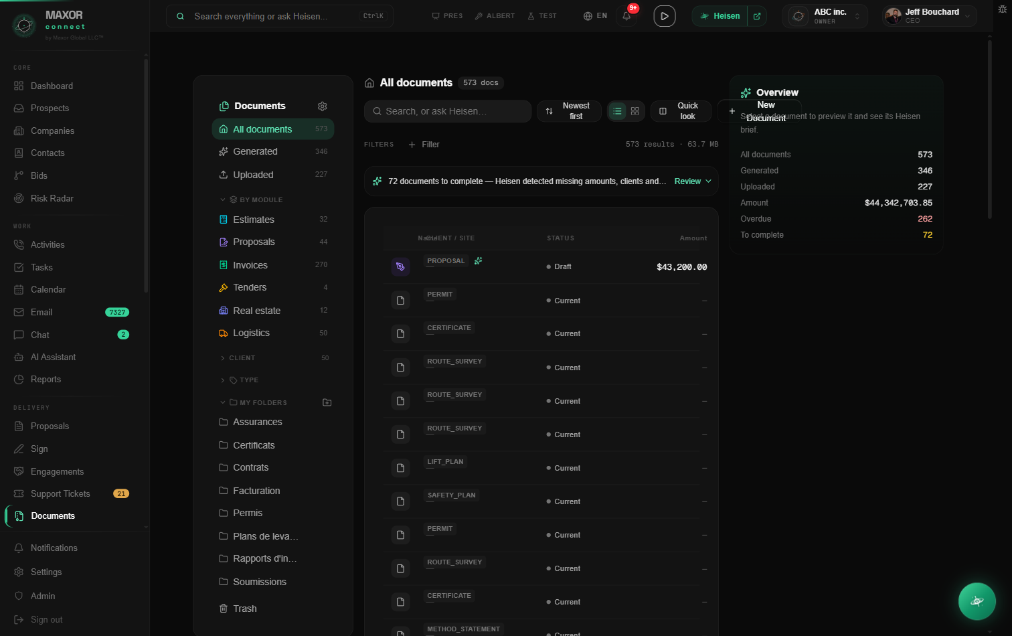Click the document search or ask Heisen field
Viewport: 1012px width, 636px height.
(x=448, y=111)
